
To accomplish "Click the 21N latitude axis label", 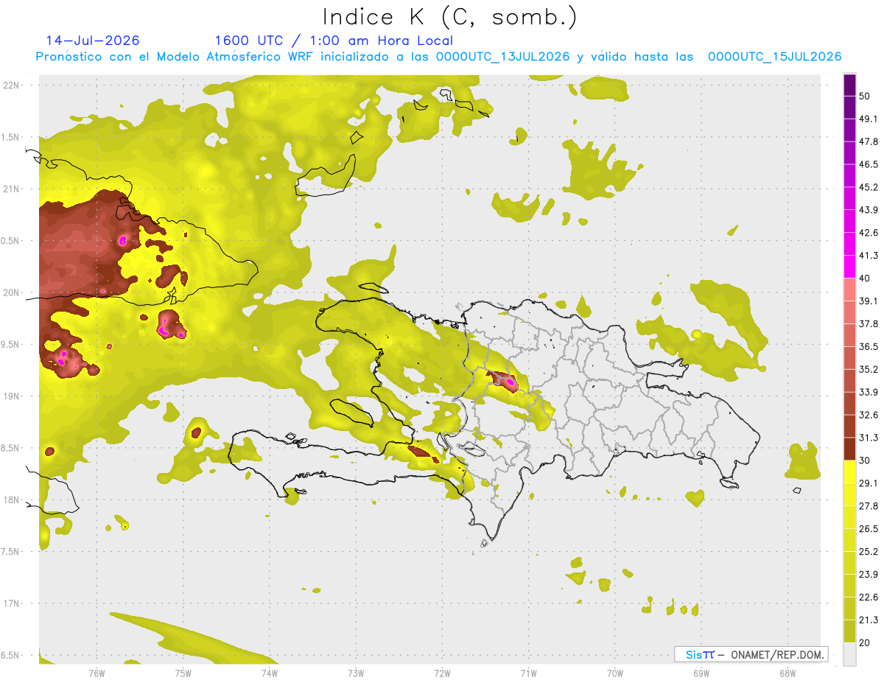I will tap(13, 189).
